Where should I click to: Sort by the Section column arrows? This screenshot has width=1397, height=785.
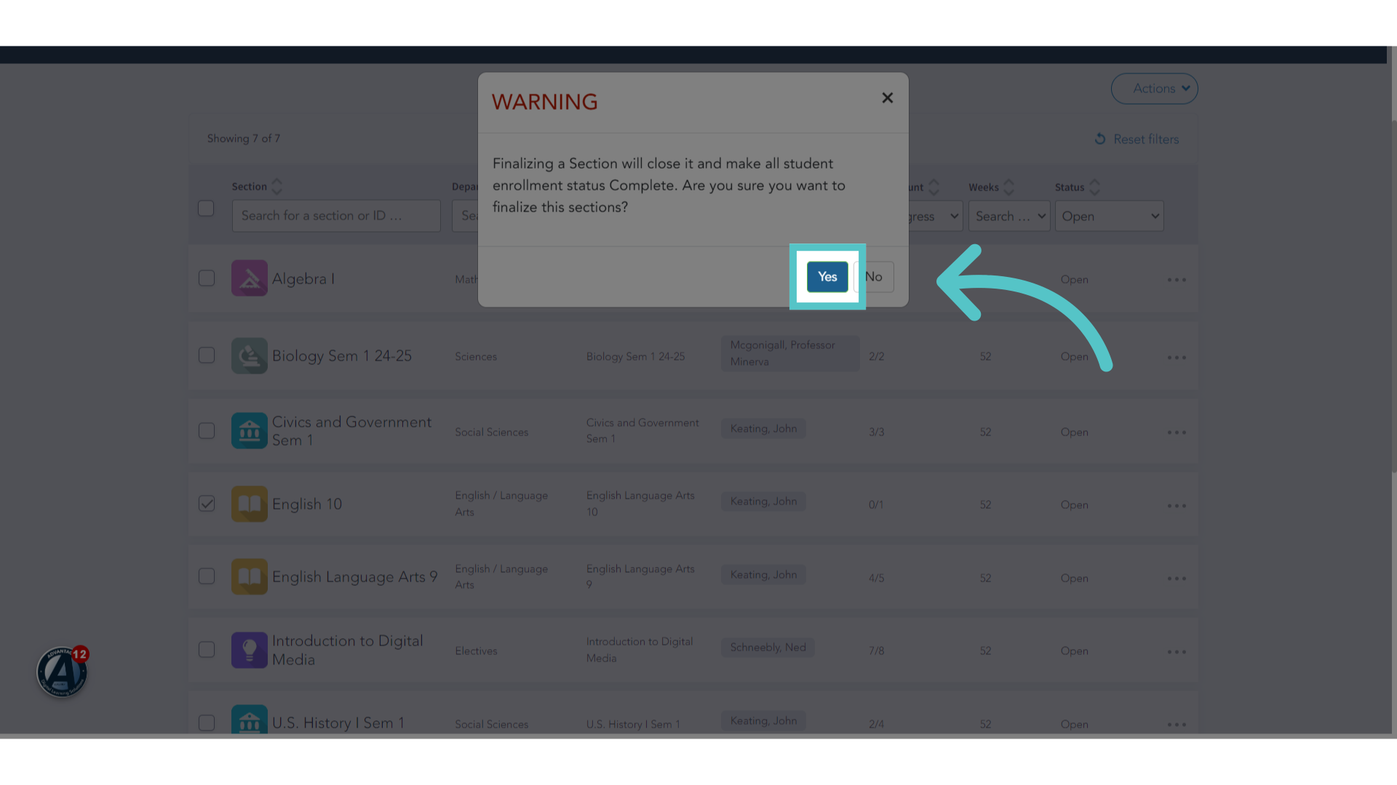coord(276,187)
